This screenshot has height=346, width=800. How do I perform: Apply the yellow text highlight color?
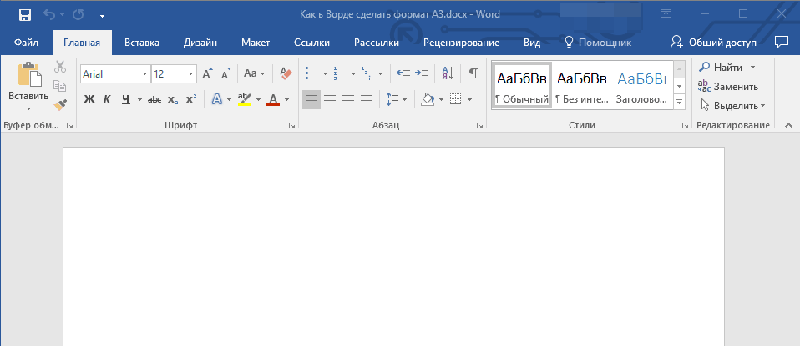click(244, 99)
